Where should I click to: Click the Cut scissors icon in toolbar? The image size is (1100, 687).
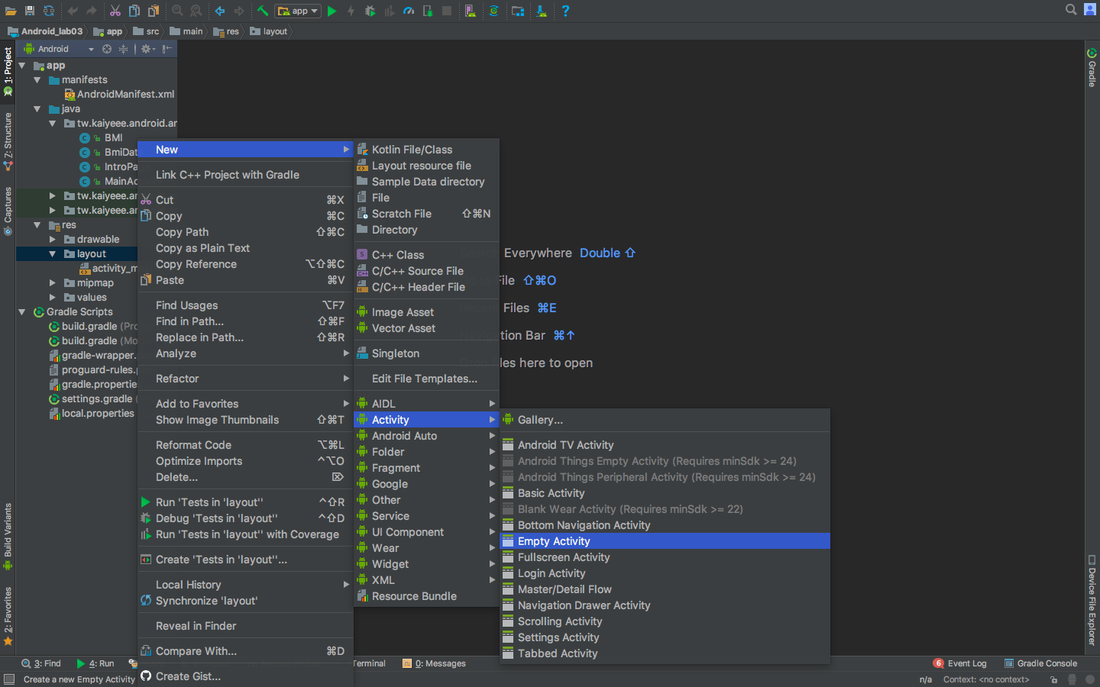115,11
